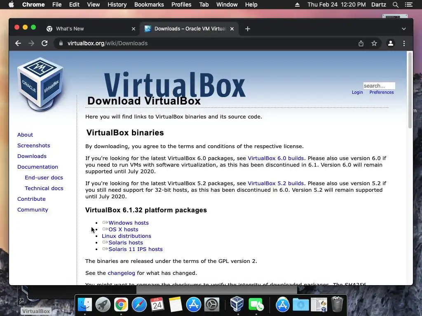The image size is (422, 316).
Task: Close the Downloads – Oracle VM VirtualBox tab
Action: point(232,29)
